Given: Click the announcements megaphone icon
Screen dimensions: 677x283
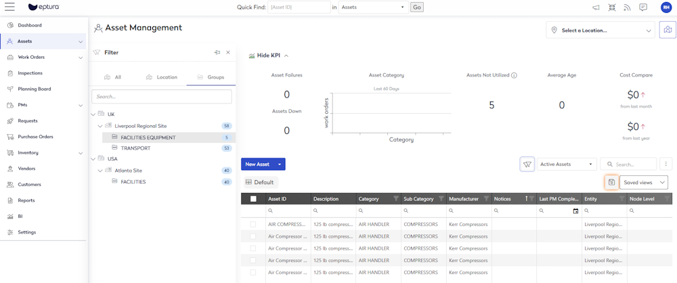Looking at the screenshot, I should (596, 7).
